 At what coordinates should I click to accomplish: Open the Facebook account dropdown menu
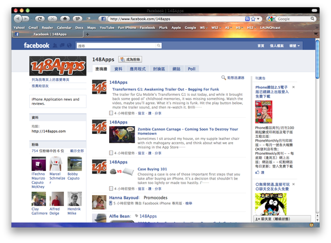click(294, 46)
